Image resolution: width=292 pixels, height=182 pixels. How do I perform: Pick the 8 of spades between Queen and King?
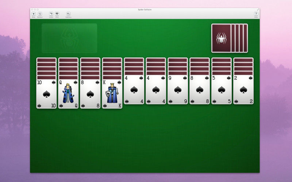pos(90,94)
